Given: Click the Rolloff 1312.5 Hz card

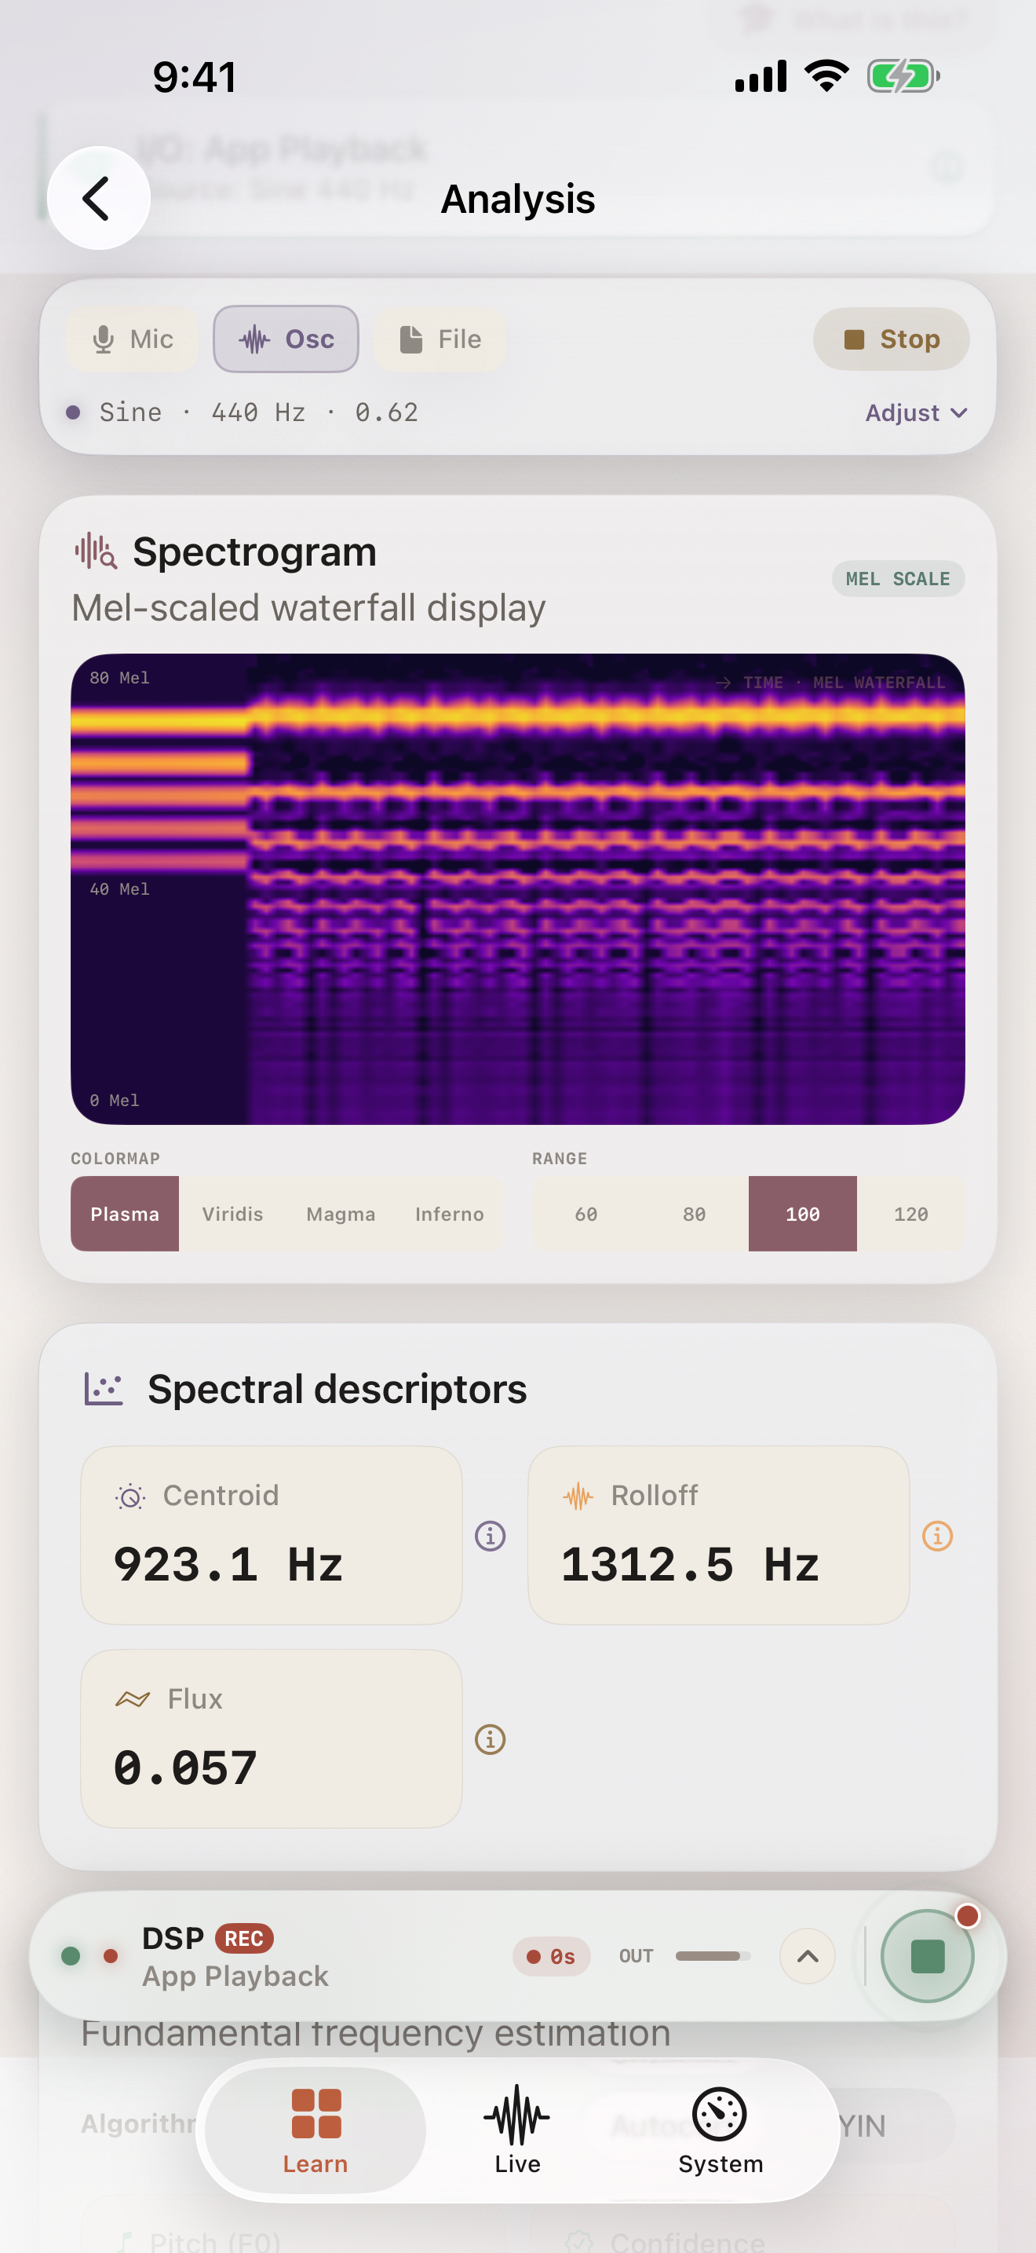Looking at the screenshot, I should 718,1535.
